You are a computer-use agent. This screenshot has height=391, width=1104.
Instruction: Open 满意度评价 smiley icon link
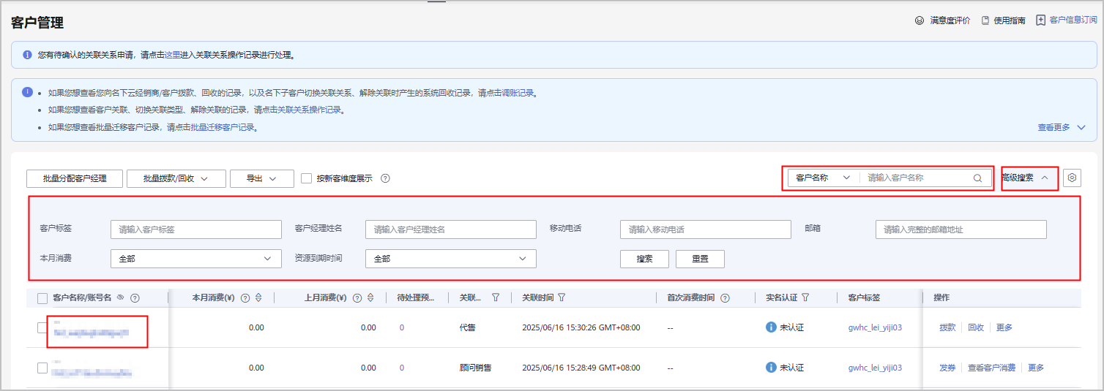(920, 20)
